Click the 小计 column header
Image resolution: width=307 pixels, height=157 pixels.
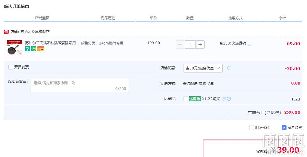pos(283,18)
